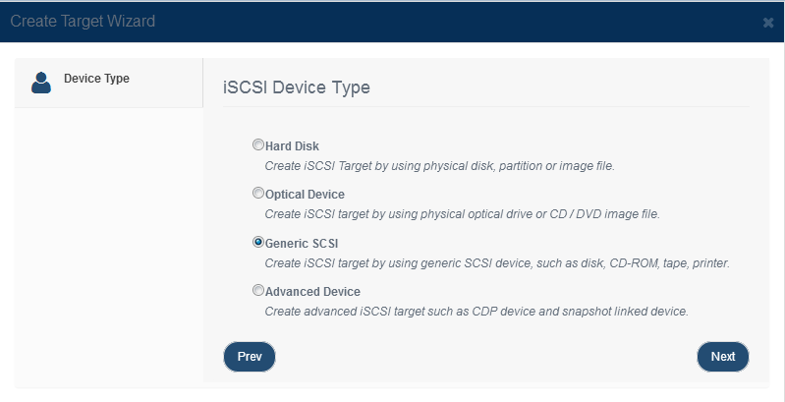Select the Device Type step label
Screen dimensions: 785x402
point(96,79)
